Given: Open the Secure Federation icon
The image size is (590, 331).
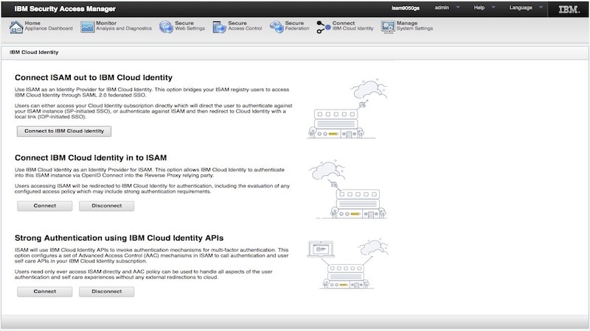Looking at the screenshot, I should tap(277, 26).
